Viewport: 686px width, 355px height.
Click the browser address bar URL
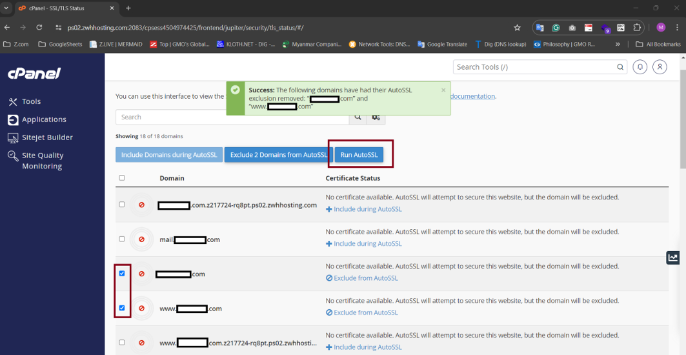pos(185,28)
